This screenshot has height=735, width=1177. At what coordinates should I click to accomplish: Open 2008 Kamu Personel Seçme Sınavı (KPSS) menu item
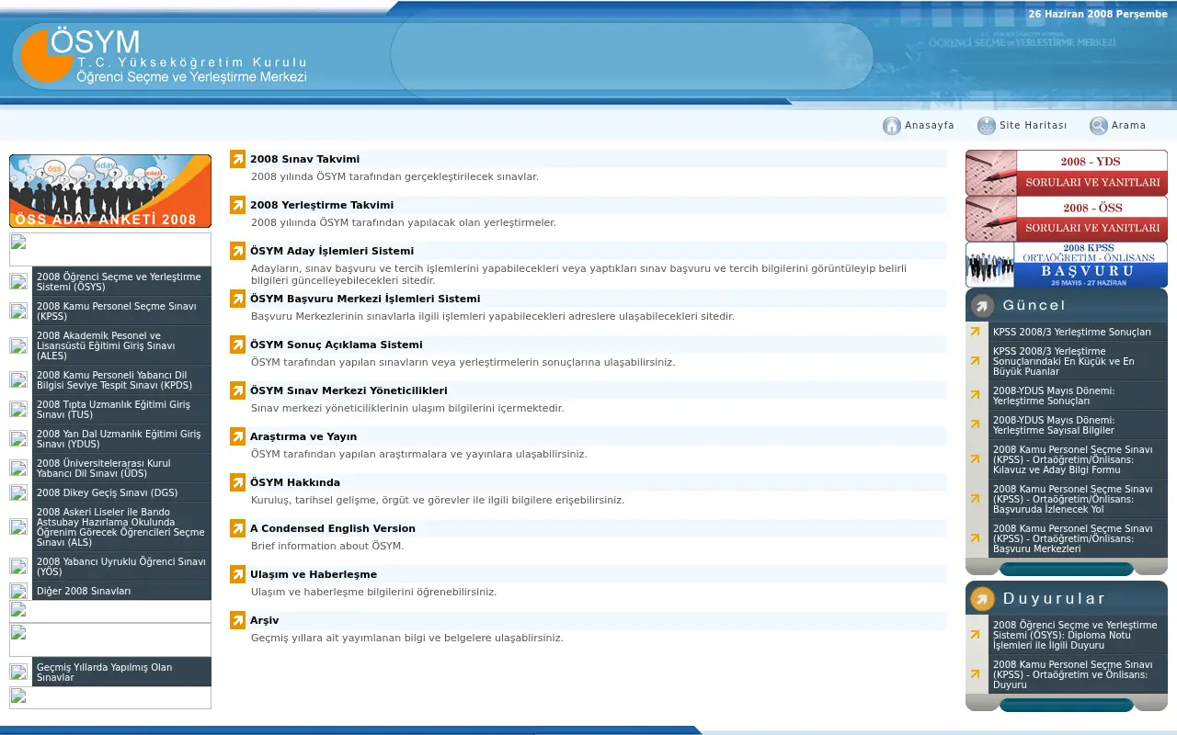click(x=121, y=311)
